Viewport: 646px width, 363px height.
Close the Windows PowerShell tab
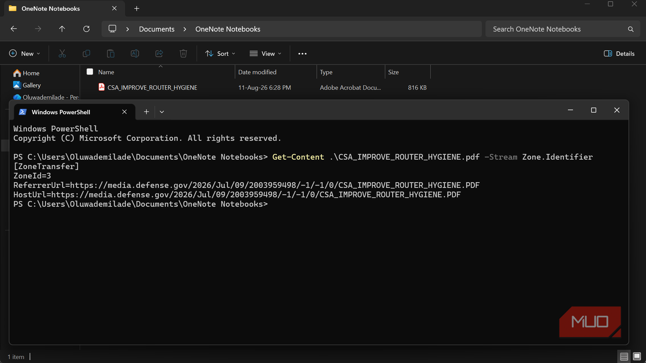click(125, 112)
